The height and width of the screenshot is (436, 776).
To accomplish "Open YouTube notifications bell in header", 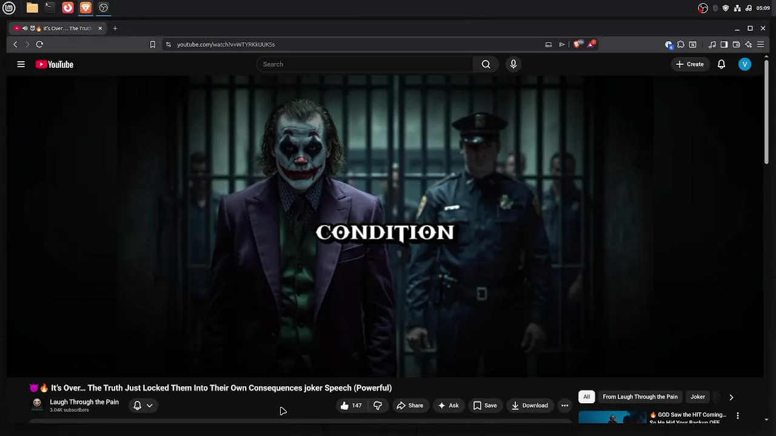I will (x=721, y=64).
